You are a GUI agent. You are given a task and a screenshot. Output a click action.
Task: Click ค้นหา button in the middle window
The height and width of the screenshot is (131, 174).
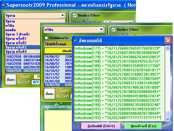(49, 94)
